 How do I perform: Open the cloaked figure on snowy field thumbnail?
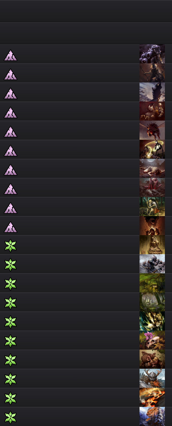coord(152,92)
